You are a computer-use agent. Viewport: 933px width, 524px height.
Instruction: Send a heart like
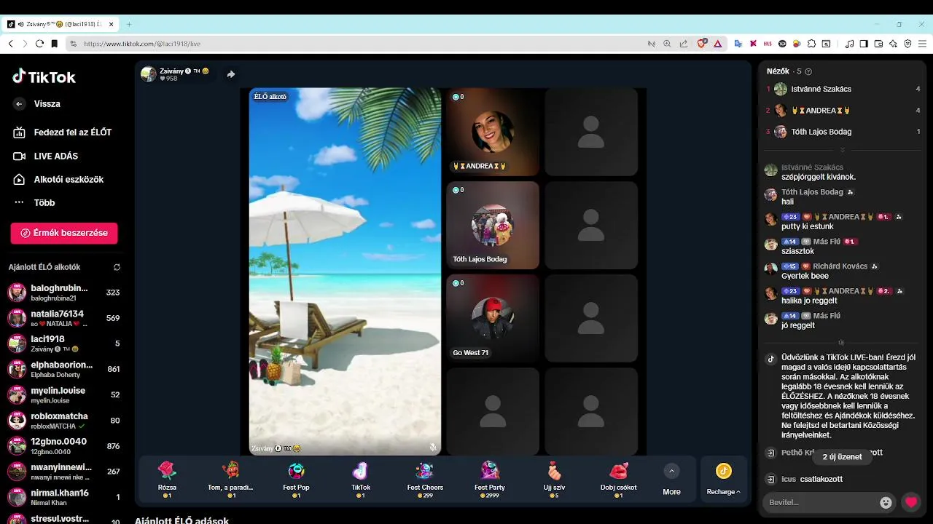tap(910, 502)
